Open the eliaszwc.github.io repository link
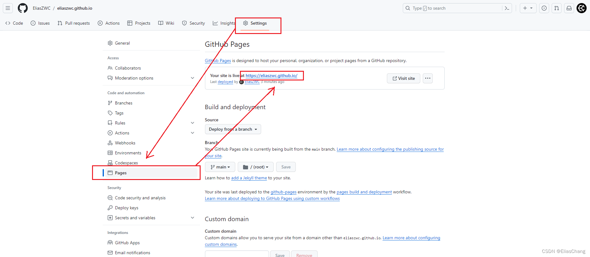 pos(75,8)
